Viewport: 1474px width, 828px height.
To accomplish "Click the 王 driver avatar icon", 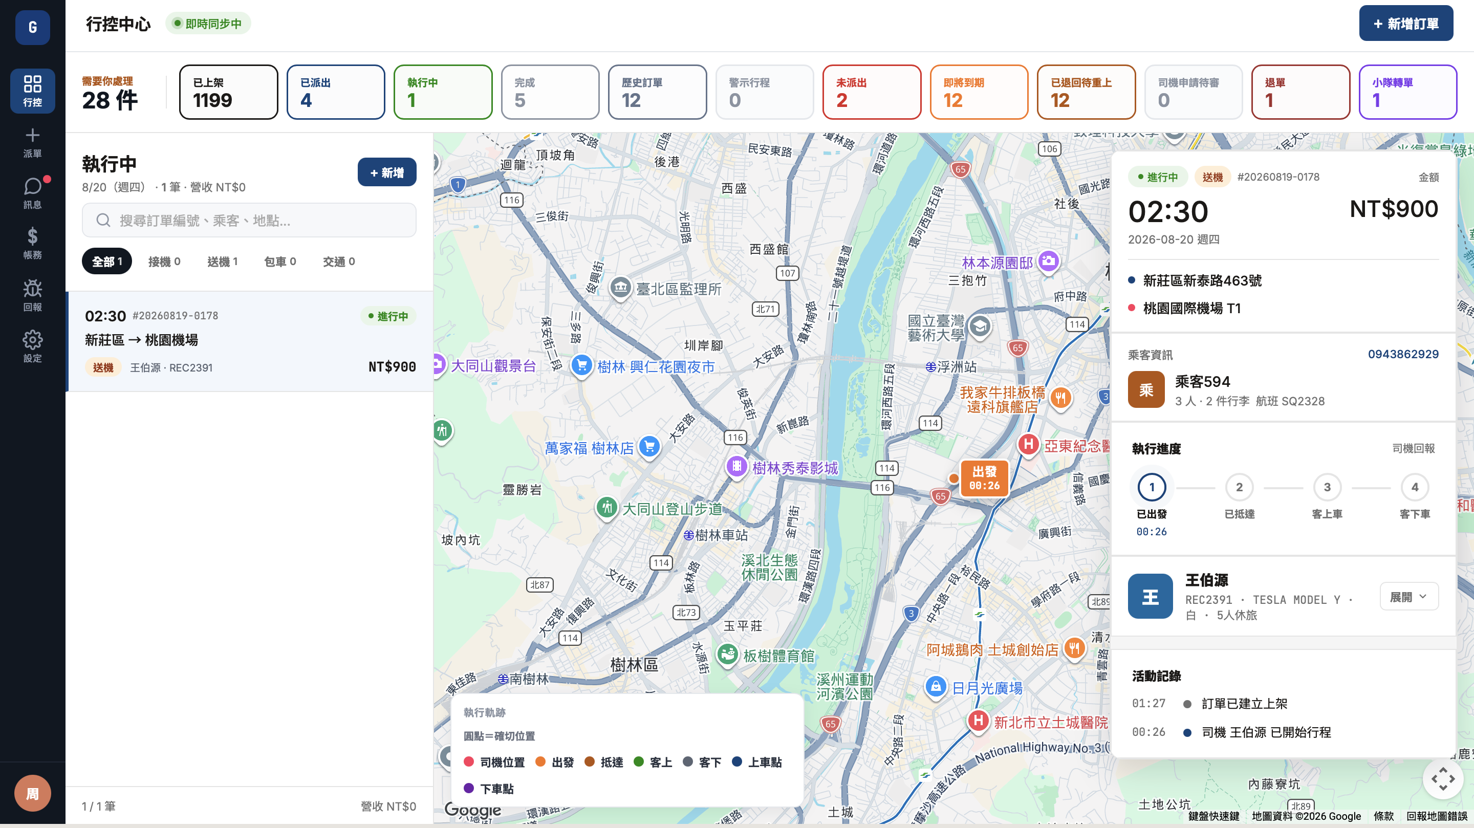I will pyautogui.click(x=1150, y=596).
